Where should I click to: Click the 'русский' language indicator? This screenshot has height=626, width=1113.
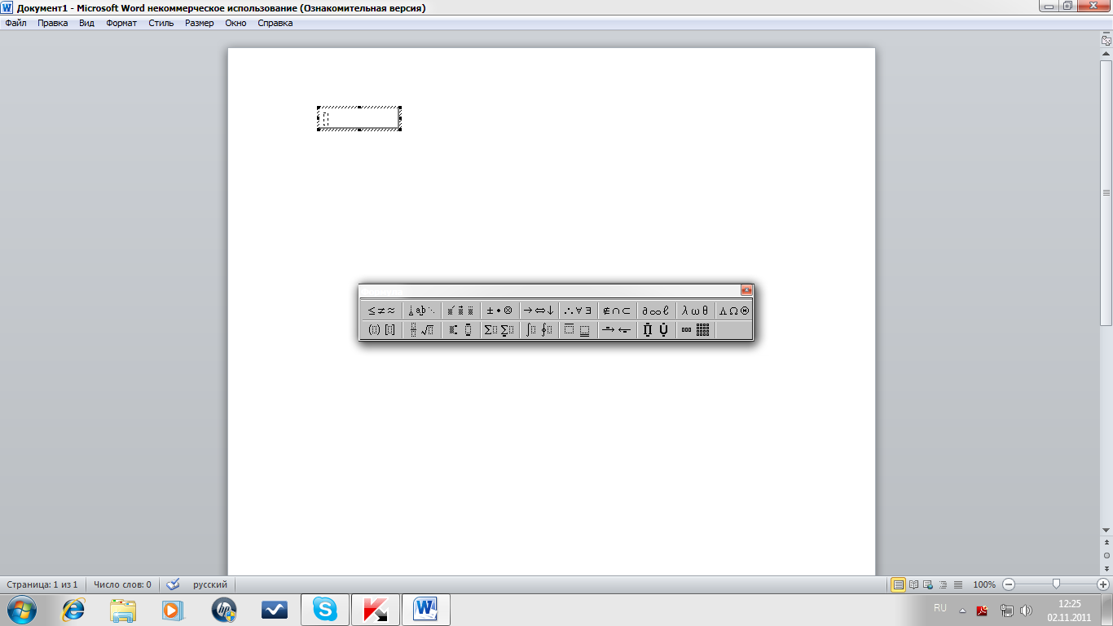[x=210, y=584]
